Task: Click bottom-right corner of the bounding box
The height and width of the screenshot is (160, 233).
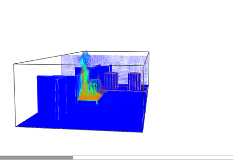Action: tap(143, 132)
